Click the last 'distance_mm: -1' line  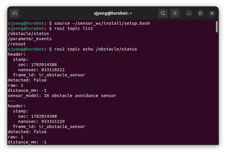coord(27,142)
